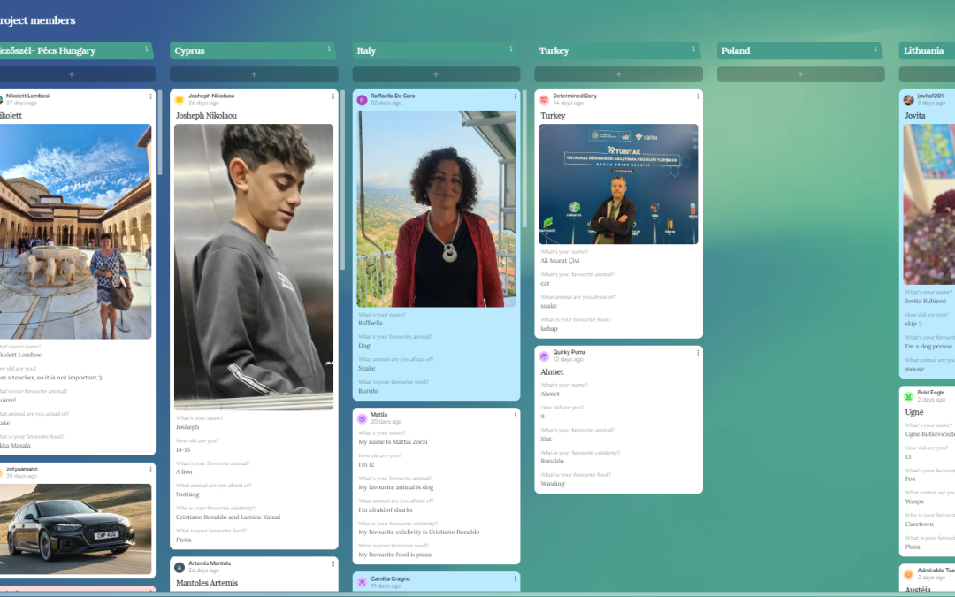Click the Raffaella De Caro author avatar
Viewport: 955px width, 597px height.
(x=362, y=99)
